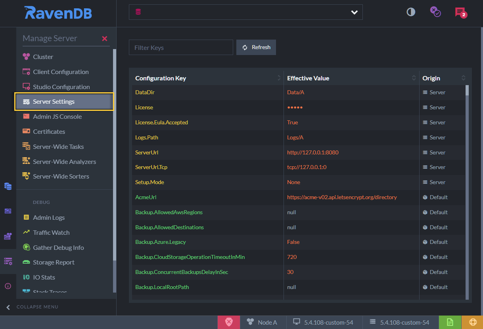Click the orange support icon in the footer
The width and height of the screenshot is (483, 329).
pyautogui.click(x=472, y=322)
